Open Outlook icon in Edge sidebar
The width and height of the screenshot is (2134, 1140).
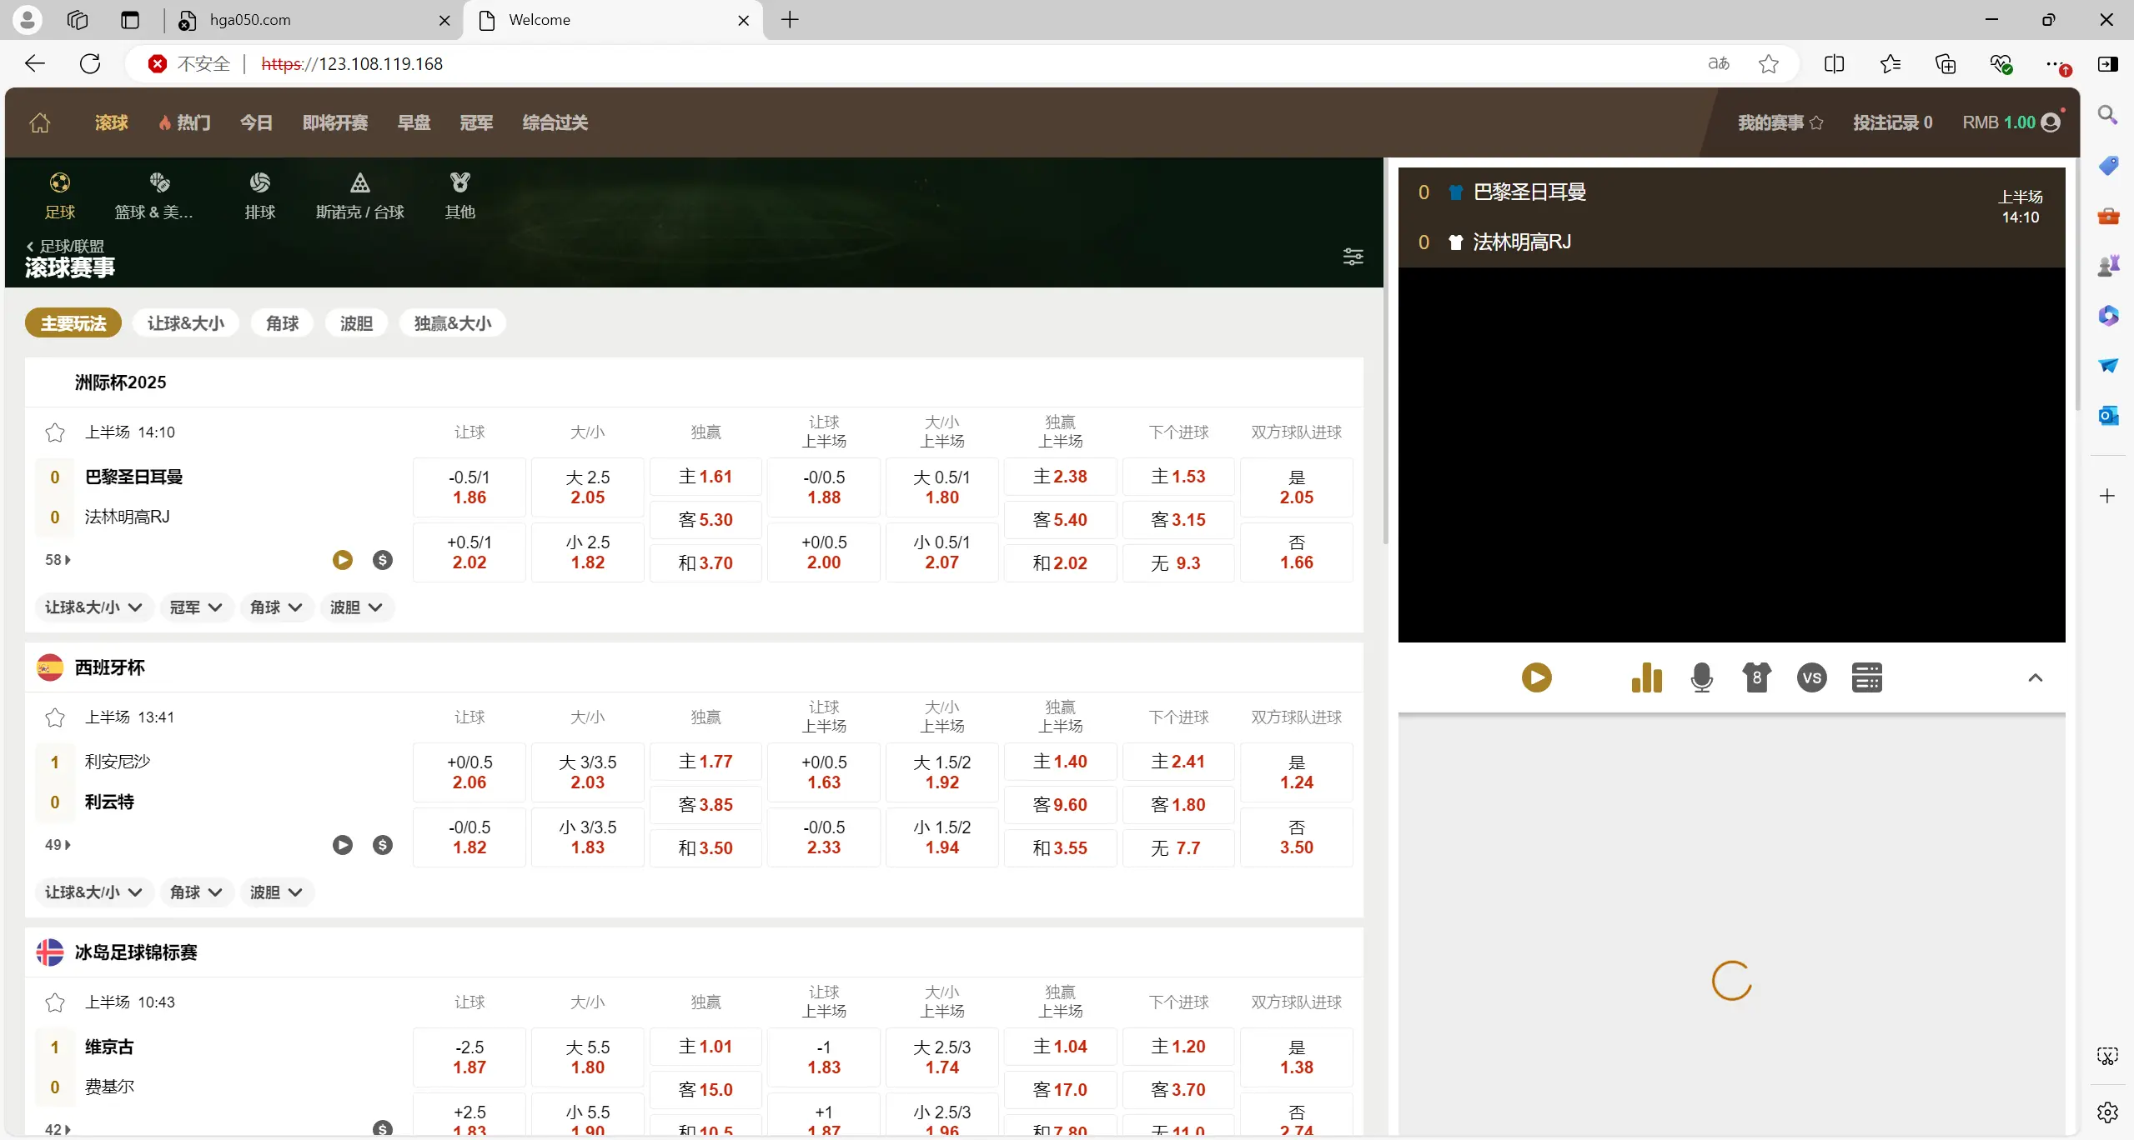pyautogui.click(x=2107, y=415)
